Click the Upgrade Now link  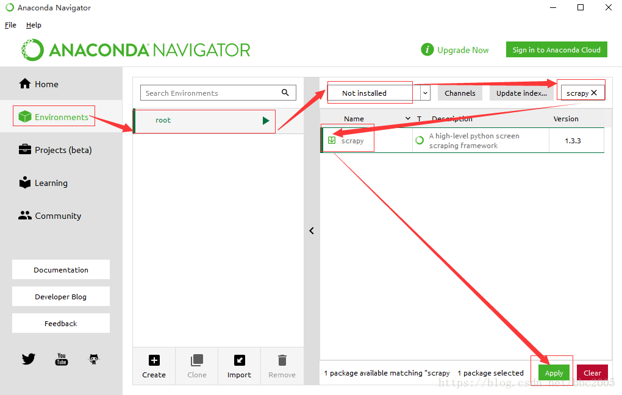(463, 50)
